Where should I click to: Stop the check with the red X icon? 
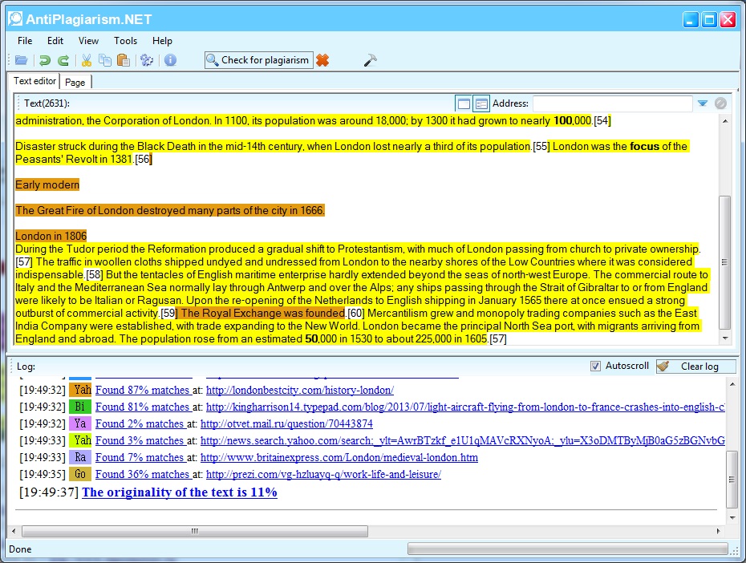pos(322,60)
